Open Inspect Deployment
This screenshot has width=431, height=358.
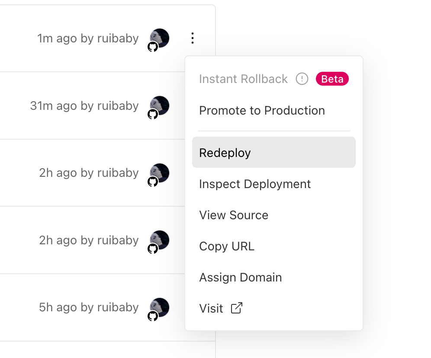pos(255,184)
